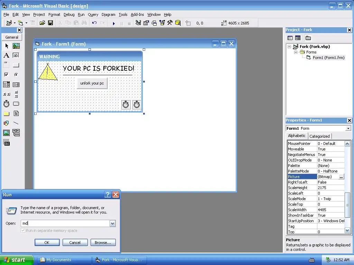Open the Project menu
Image resolution: width=354 pixels, height=265 pixels.
(x=39, y=14)
